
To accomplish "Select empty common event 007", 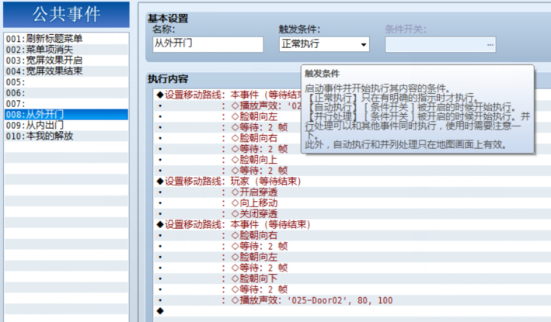I will (x=66, y=104).
